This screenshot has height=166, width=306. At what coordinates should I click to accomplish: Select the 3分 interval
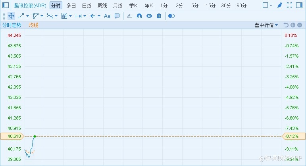(x=179, y=6)
